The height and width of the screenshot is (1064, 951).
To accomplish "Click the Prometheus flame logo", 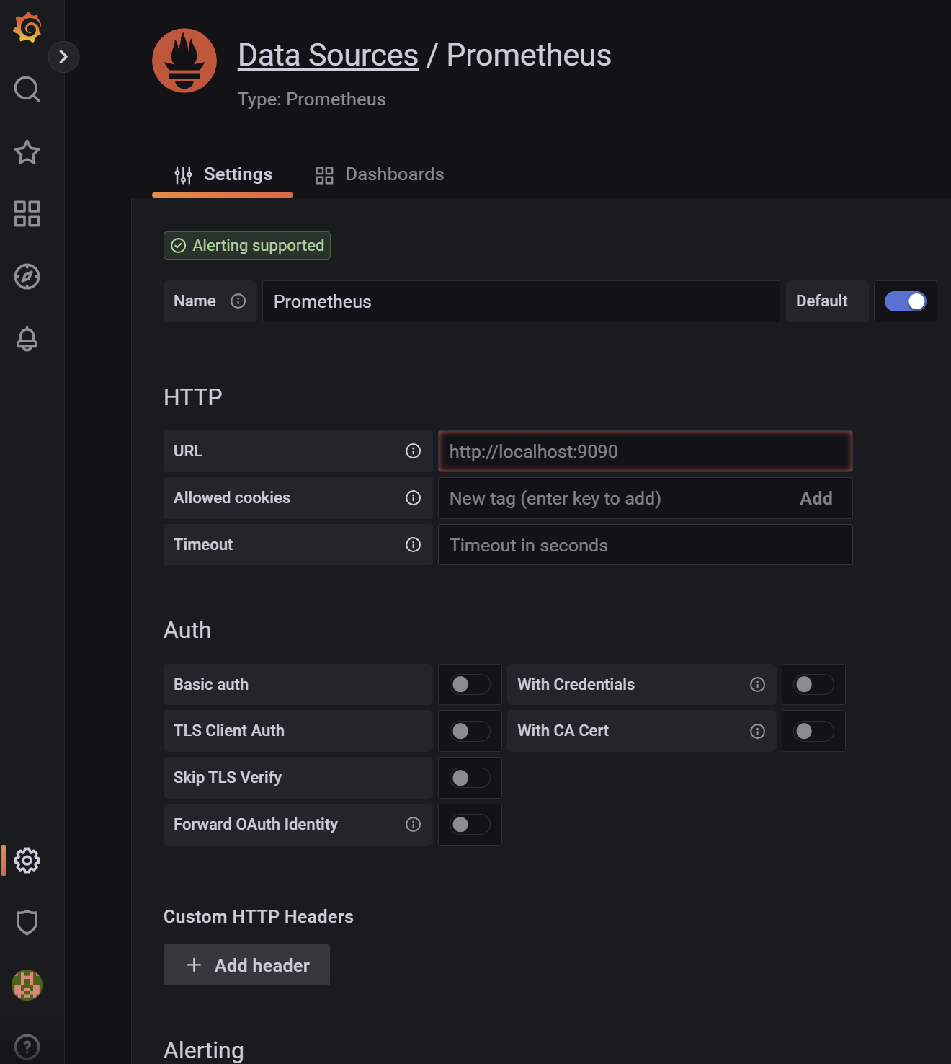I will click(x=184, y=61).
